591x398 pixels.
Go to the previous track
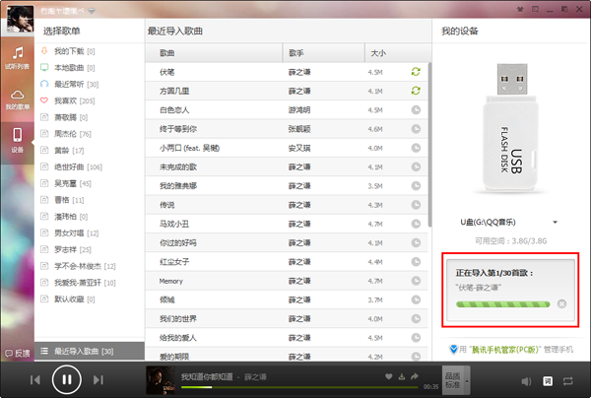[x=34, y=379]
